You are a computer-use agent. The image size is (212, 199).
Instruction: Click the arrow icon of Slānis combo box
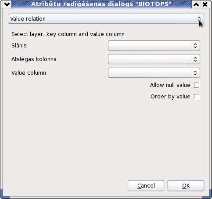coord(195,46)
